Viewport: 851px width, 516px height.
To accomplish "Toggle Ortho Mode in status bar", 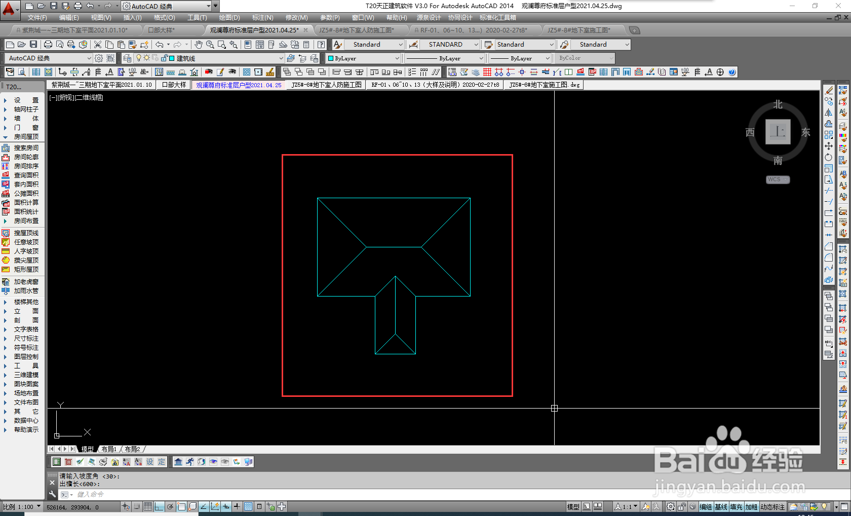I will [159, 506].
